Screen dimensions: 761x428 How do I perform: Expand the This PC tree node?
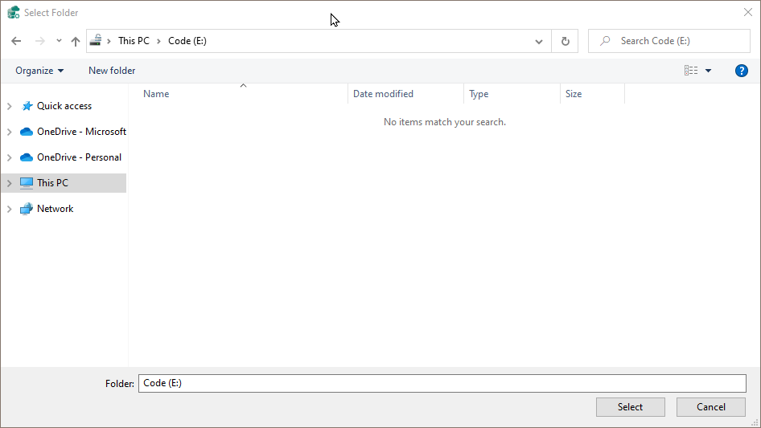pyautogui.click(x=9, y=183)
